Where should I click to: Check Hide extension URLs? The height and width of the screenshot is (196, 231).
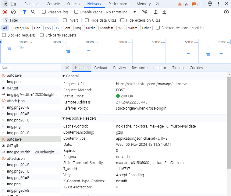point(122,20)
